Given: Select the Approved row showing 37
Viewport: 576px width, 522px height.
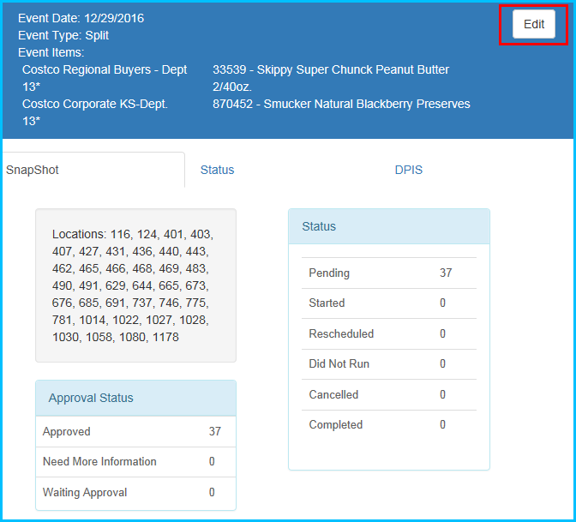Looking at the screenshot, I should pos(135,432).
